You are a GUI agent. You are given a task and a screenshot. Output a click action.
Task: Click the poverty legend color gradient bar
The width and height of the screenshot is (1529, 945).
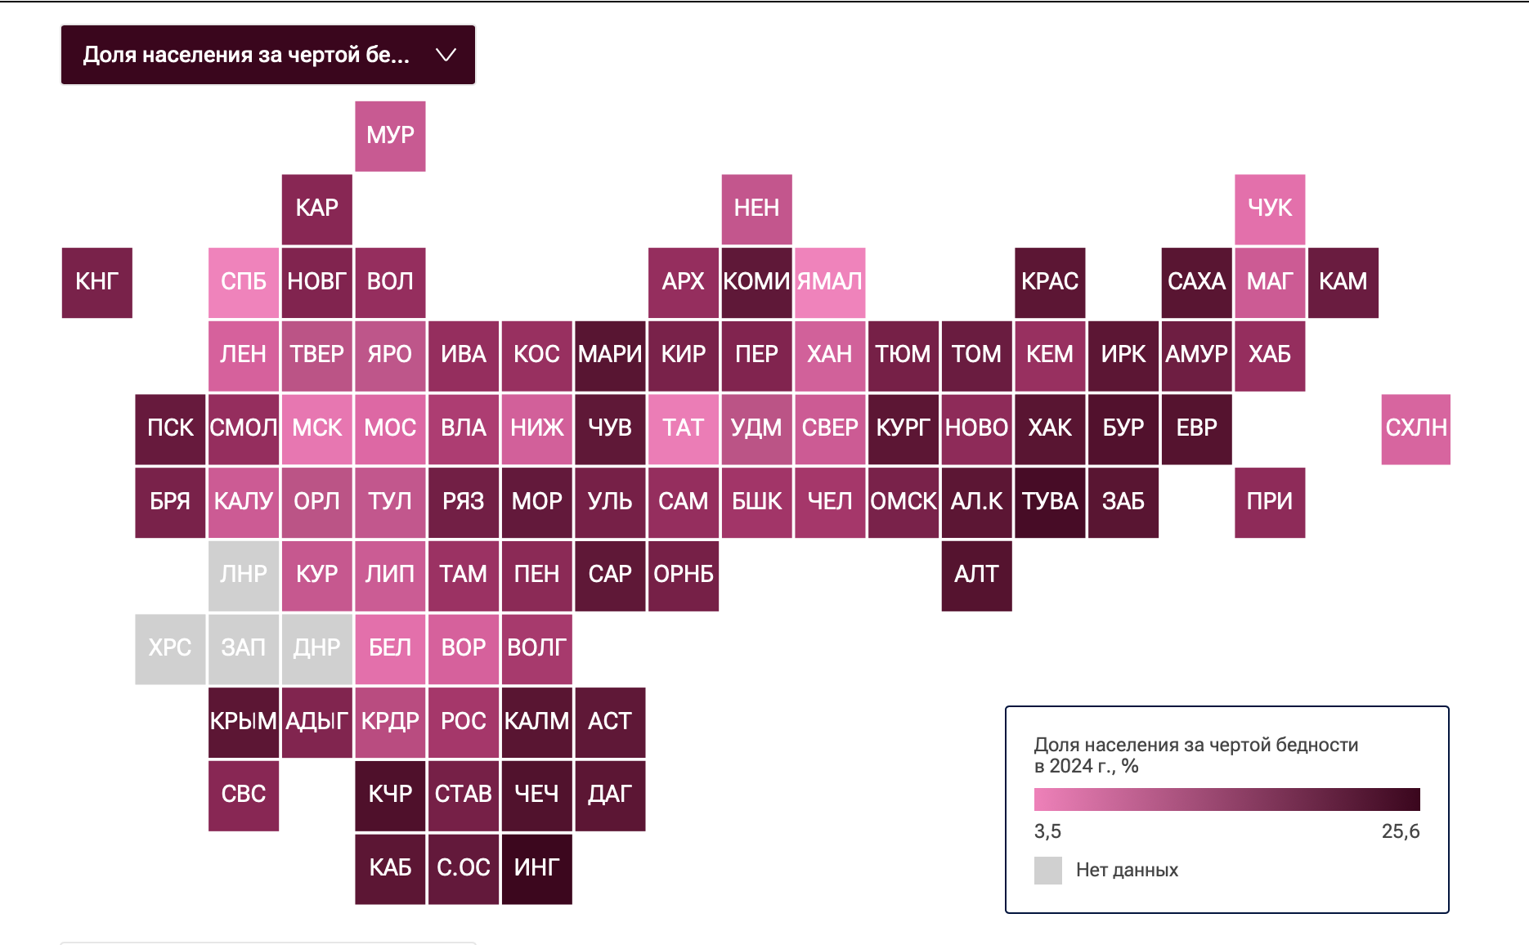coord(1226,799)
